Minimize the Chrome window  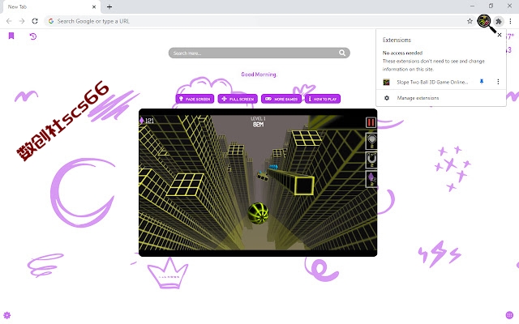pyautogui.click(x=472, y=6)
